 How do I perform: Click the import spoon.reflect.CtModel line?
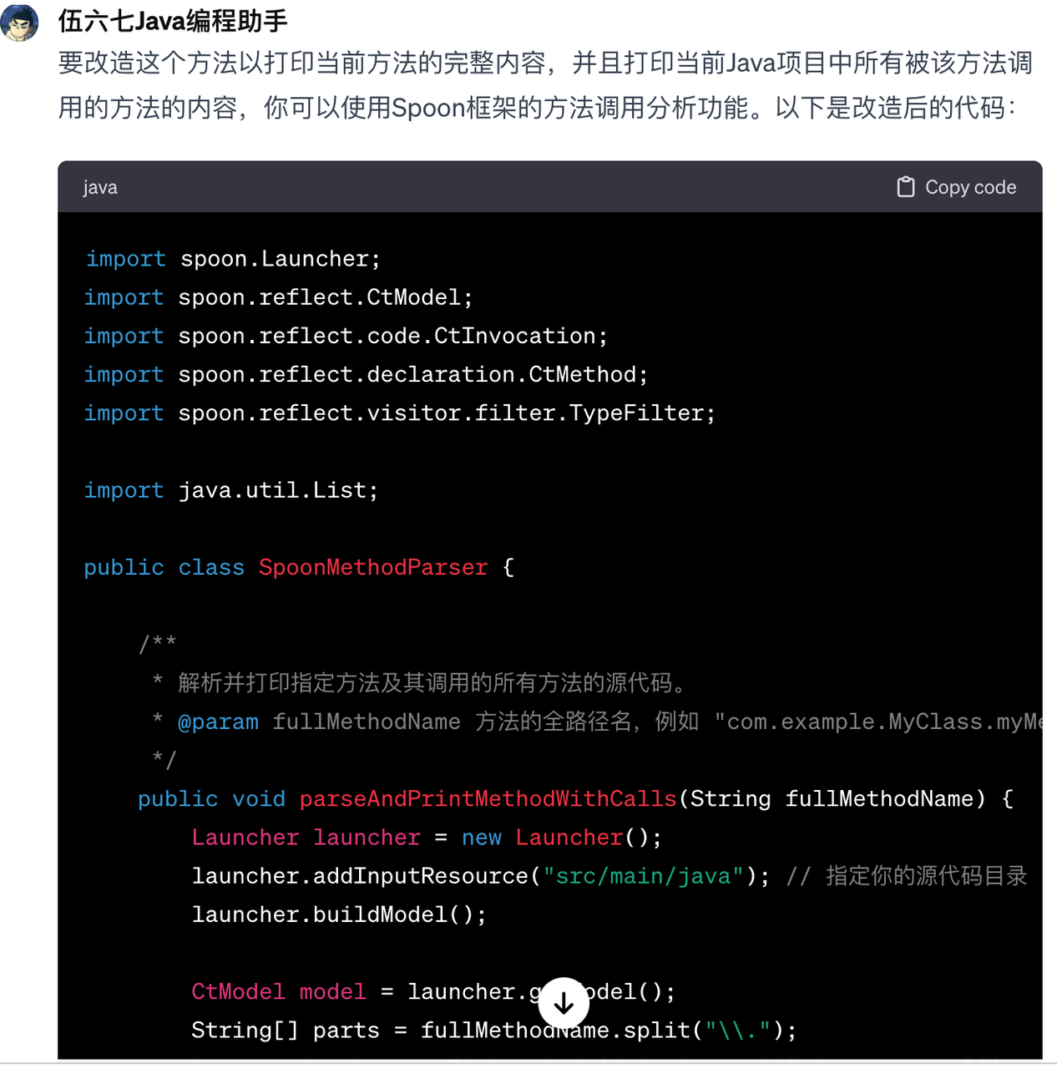coord(278,297)
